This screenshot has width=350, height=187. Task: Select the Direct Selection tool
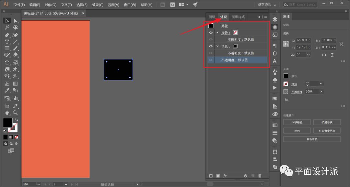[15, 21]
